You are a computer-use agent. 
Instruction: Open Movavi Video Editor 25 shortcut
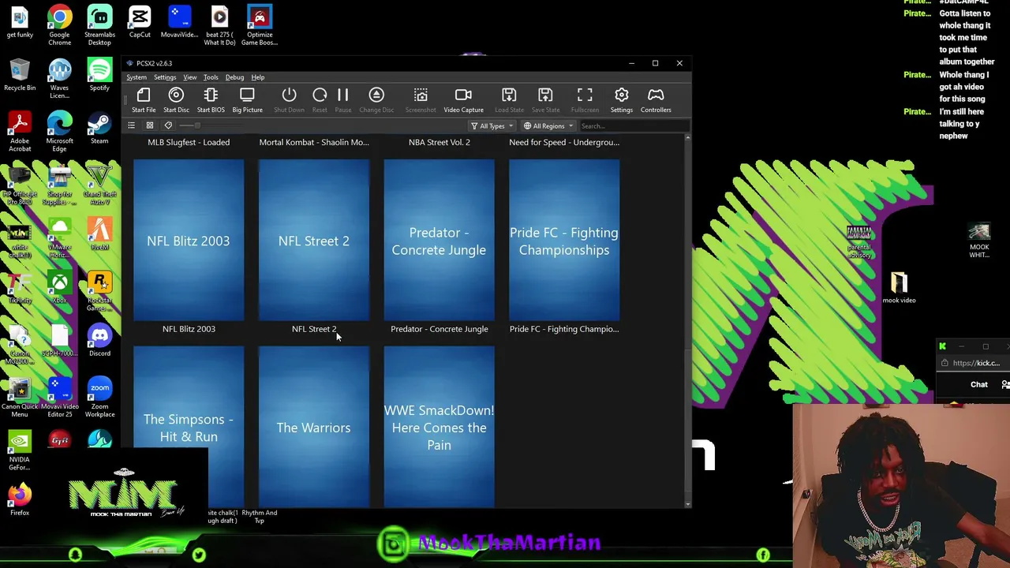point(59,397)
